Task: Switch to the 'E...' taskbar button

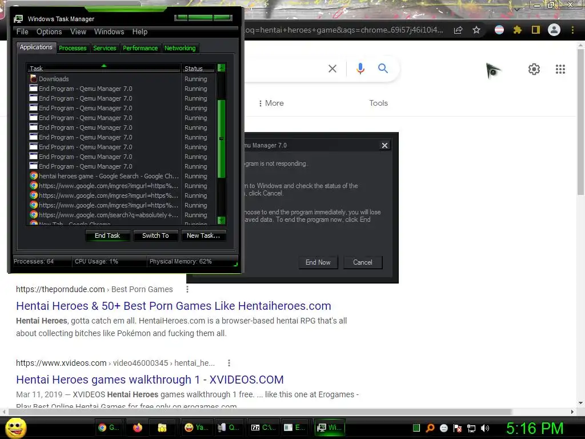Action: pyautogui.click(x=294, y=428)
